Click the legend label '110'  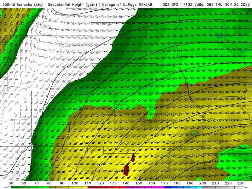pos(88,183)
